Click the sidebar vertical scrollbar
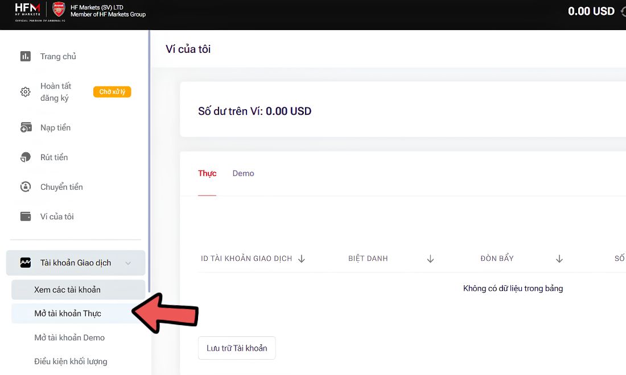The width and height of the screenshot is (626, 375). [x=149, y=161]
